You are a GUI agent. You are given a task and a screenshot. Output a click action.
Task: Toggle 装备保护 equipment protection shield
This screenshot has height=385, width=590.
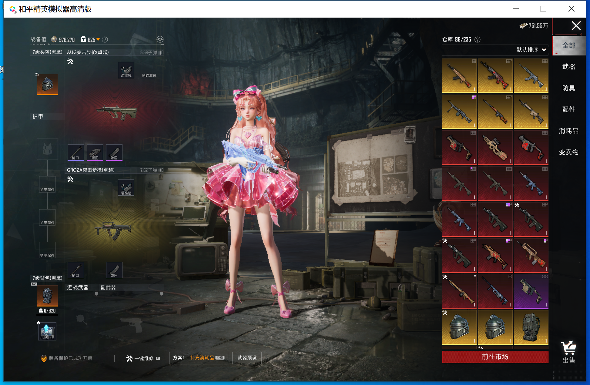(x=44, y=358)
